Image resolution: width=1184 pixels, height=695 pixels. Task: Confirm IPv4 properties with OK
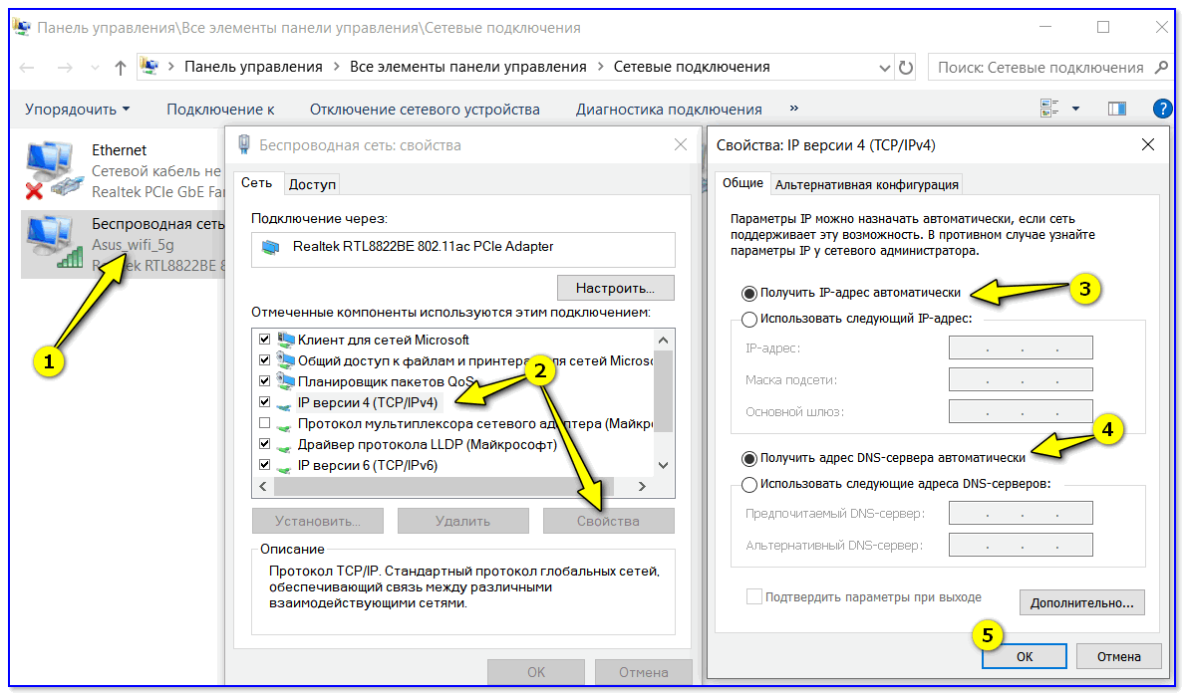tap(1025, 656)
